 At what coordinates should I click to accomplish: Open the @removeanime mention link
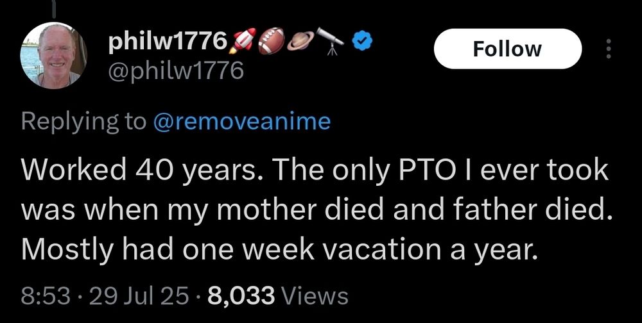(x=241, y=122)
